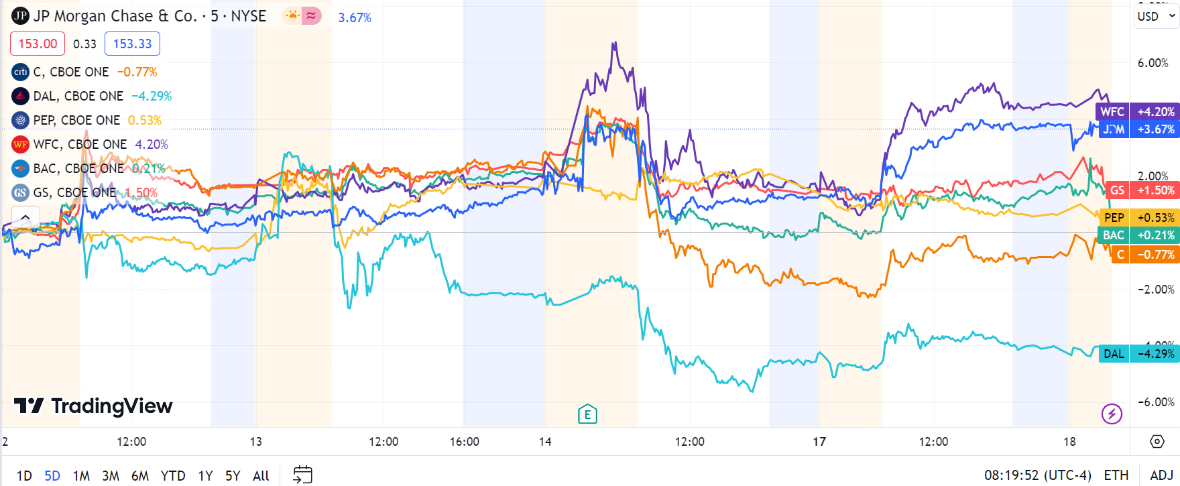The height and width of the screenshot is (486, 1180).
Task: Click the WFC +4.20% price label
Action: pos(1137,112)
